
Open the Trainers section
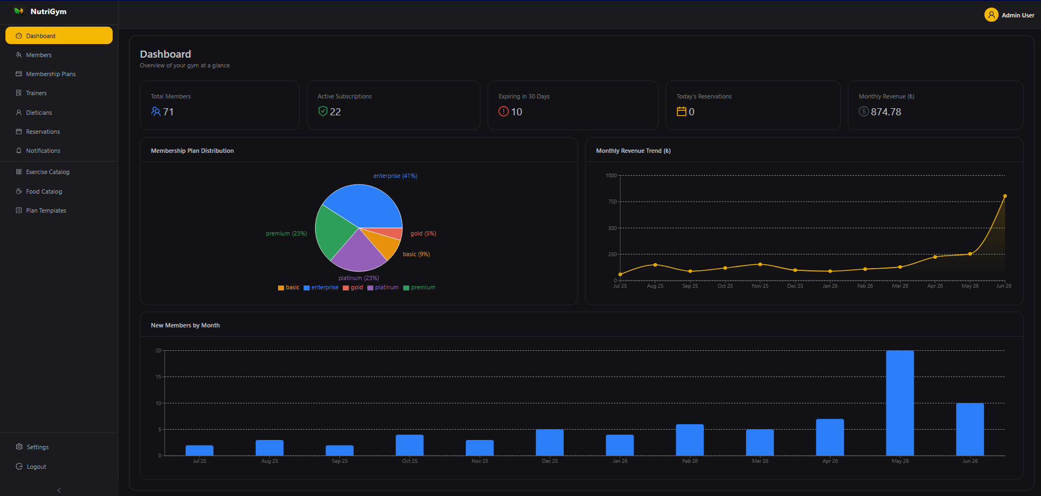(59, 93)
